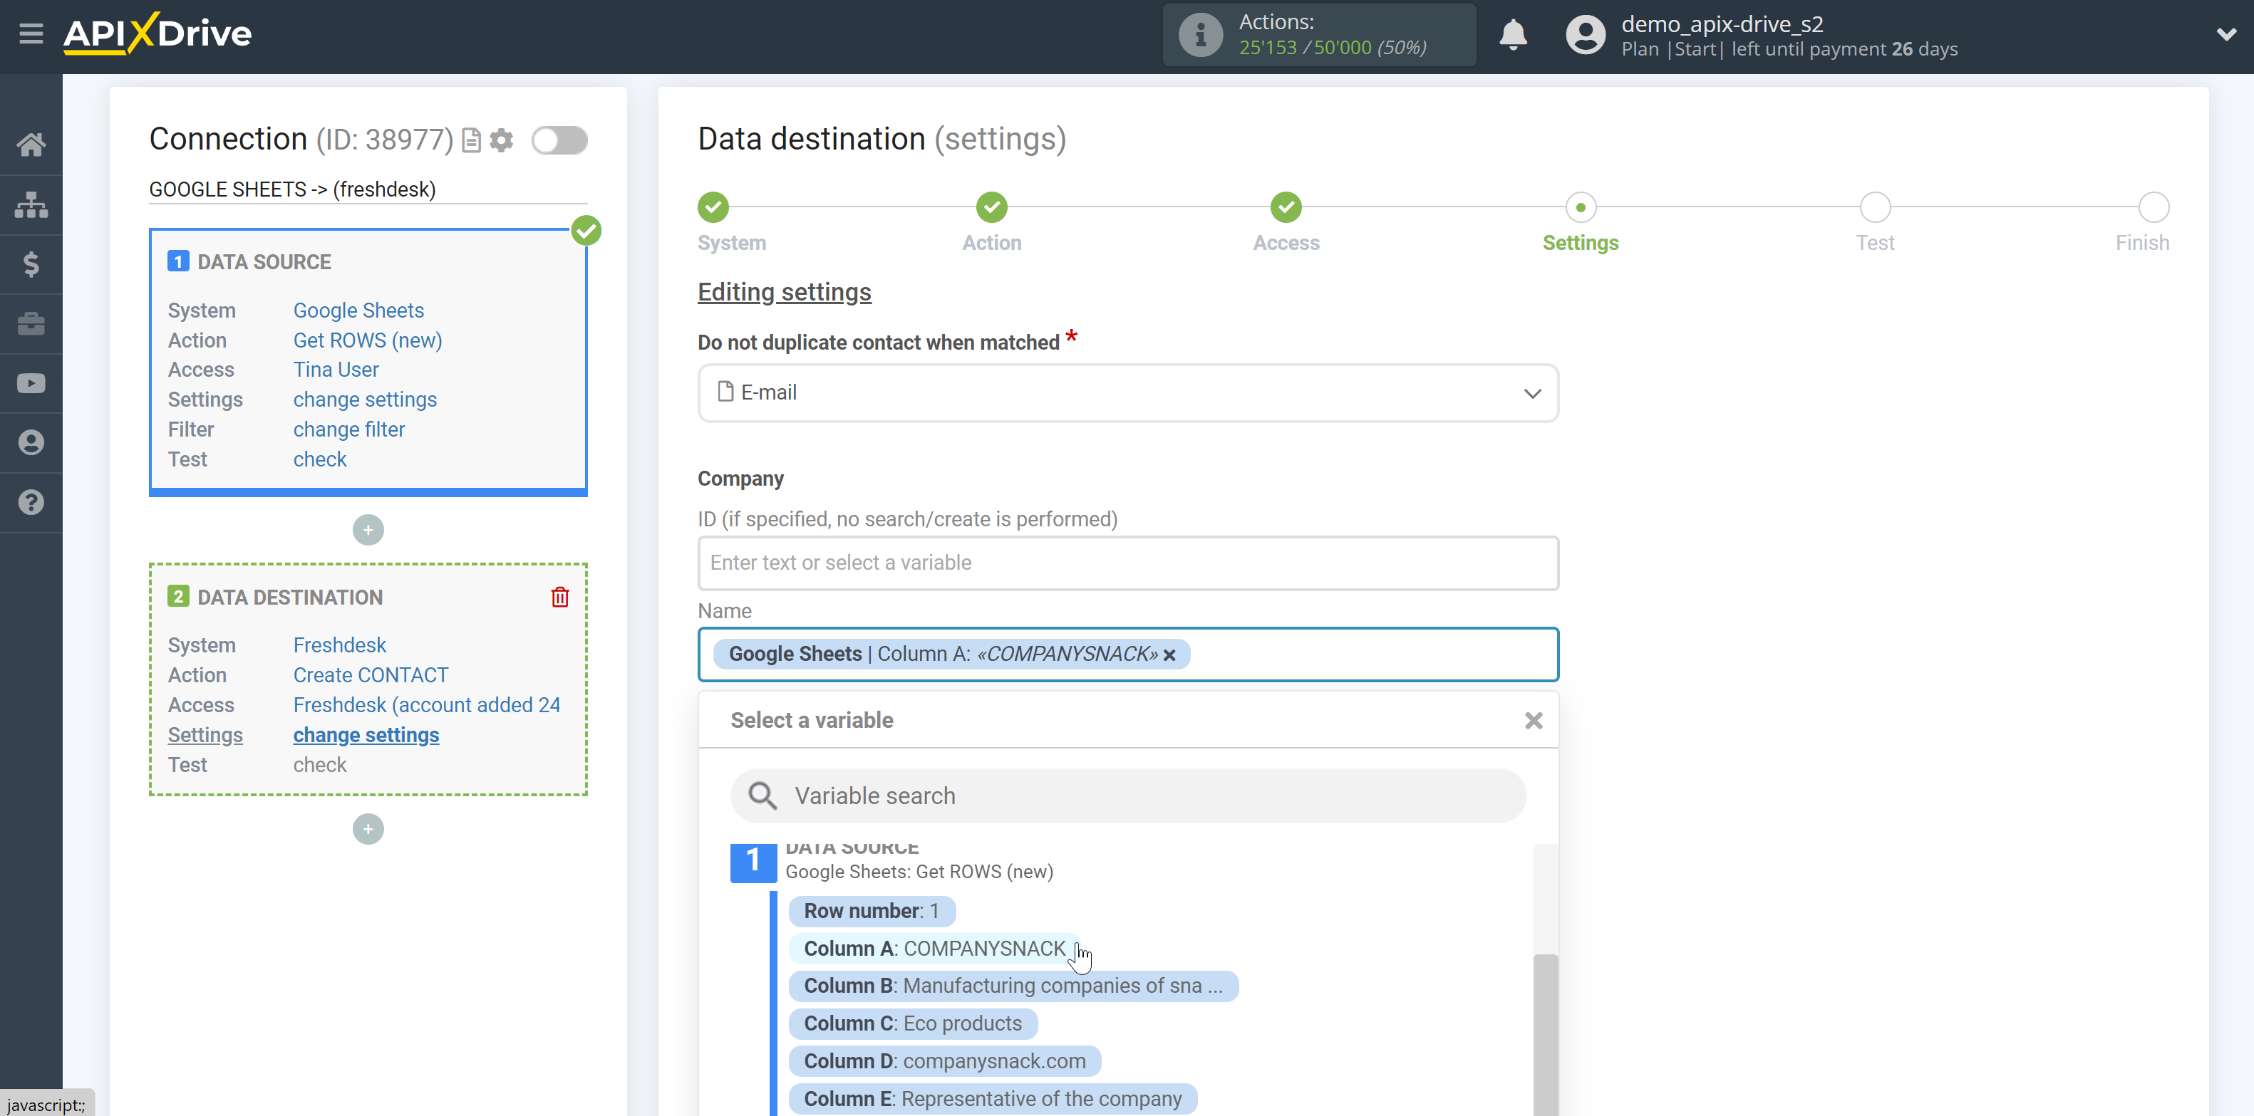Viewport: 2254px width, 1116px height.
Task: Click data source change settings link
Action: [365, 400]
